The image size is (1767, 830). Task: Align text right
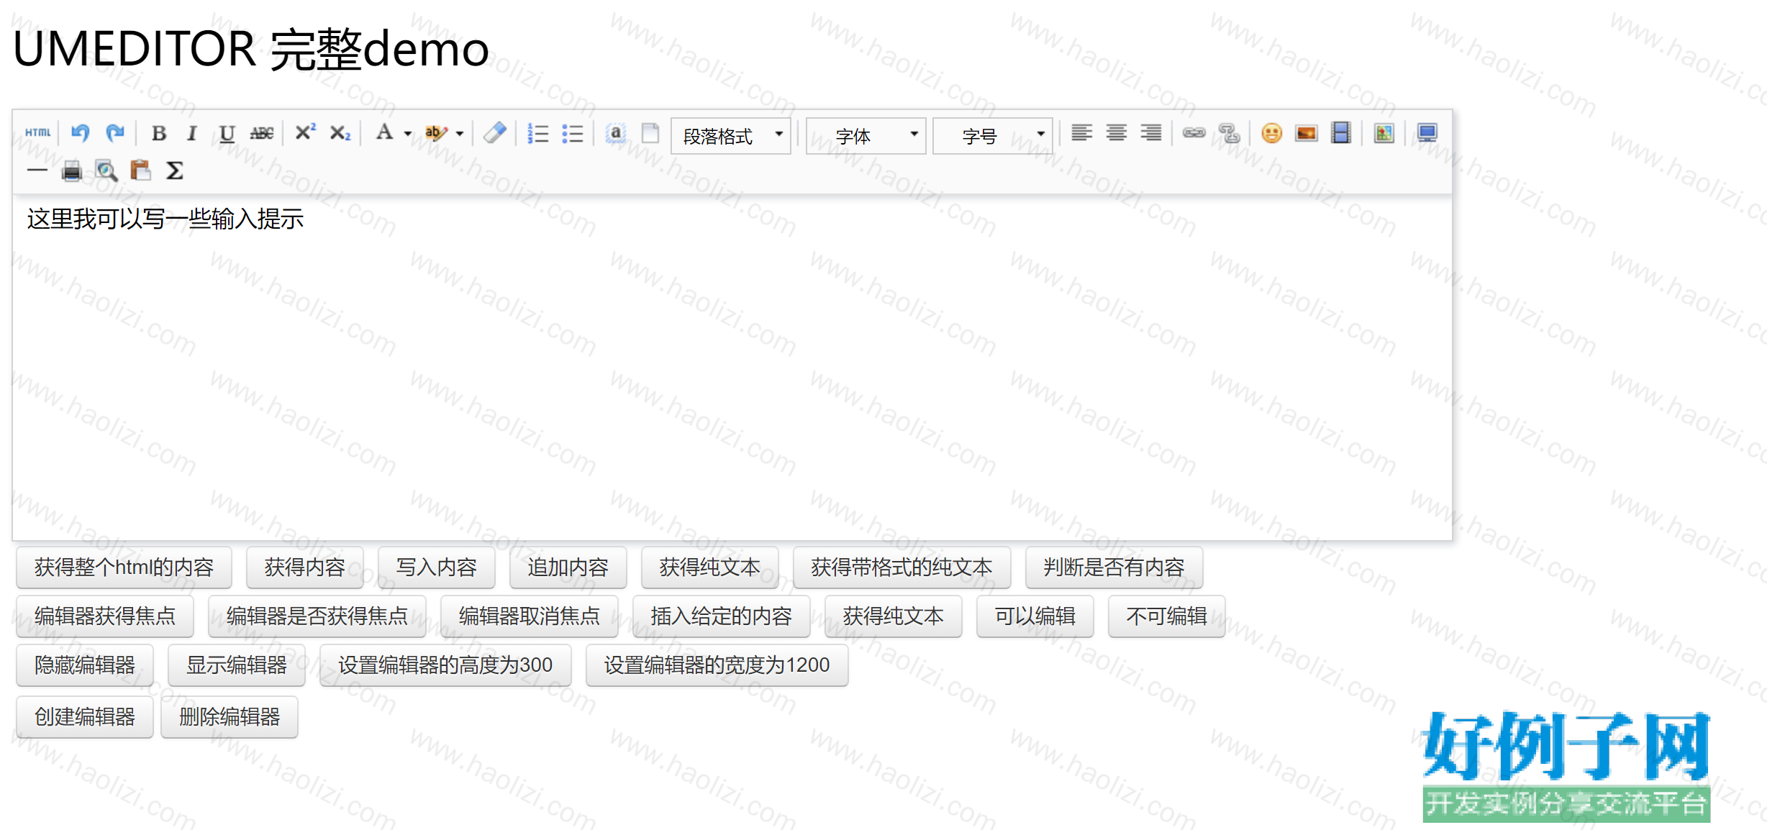pos(1151,133)
